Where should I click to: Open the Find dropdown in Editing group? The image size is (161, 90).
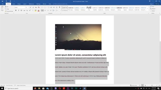(153, 6)
